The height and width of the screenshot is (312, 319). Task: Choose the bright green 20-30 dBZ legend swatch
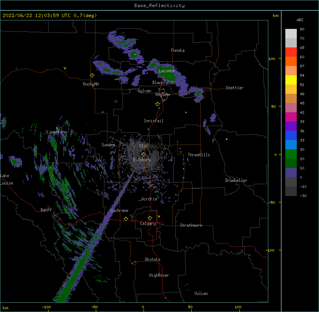291,154
